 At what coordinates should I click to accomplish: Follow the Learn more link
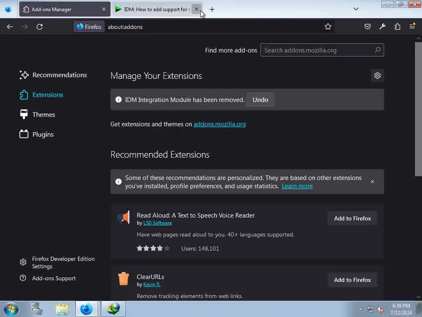(297, 186)
